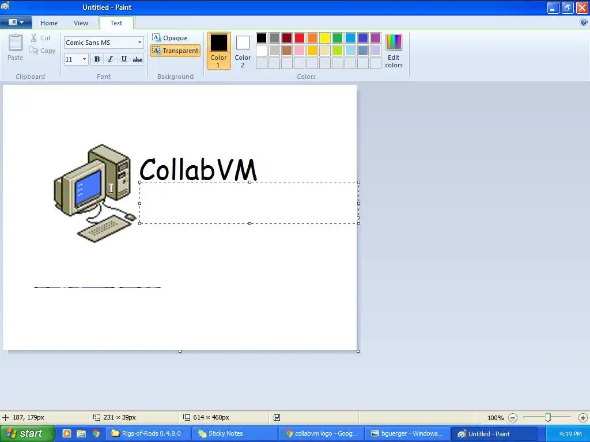Click the zoom out minus button
The image size is (590, 442).
tap(512, 418)
